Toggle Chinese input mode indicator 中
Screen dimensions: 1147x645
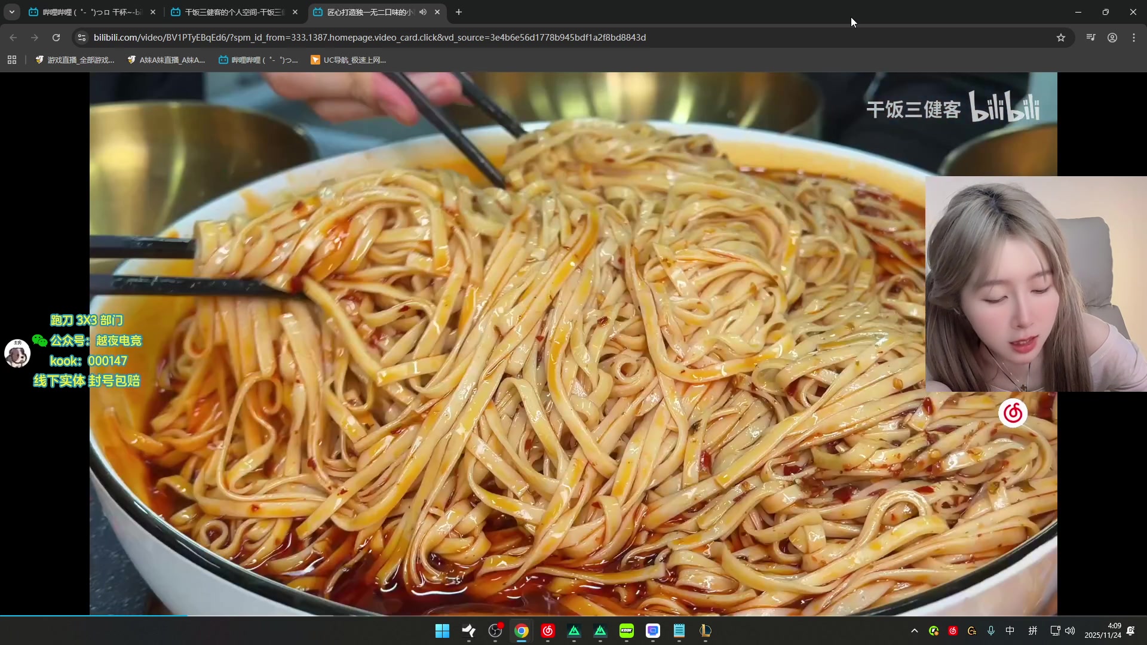1010,631
